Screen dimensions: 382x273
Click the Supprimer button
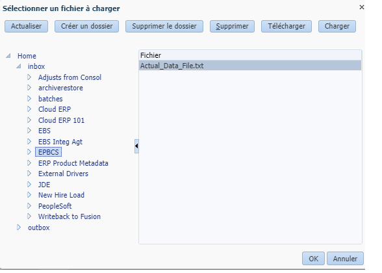(x=232, y=26)
